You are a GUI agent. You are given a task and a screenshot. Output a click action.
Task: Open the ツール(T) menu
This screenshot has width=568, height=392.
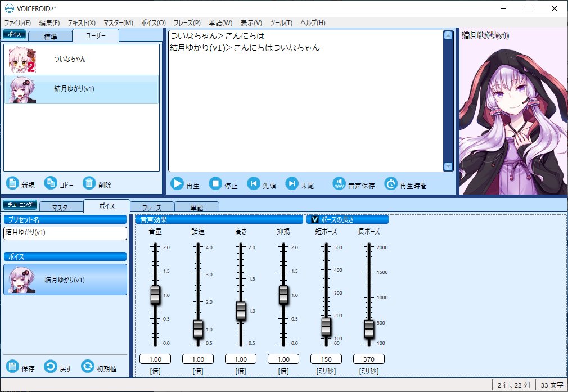281,23
